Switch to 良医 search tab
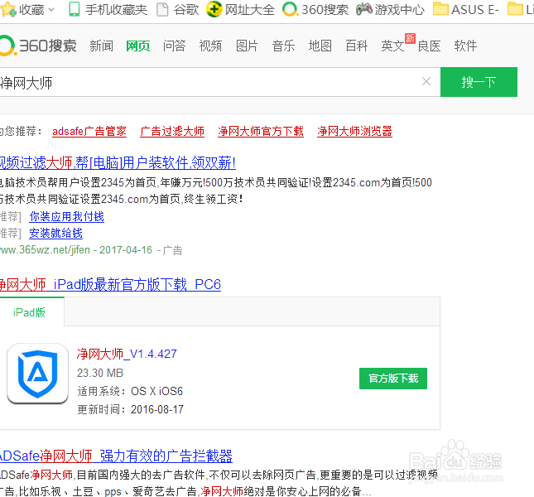 tap(429, 46)
